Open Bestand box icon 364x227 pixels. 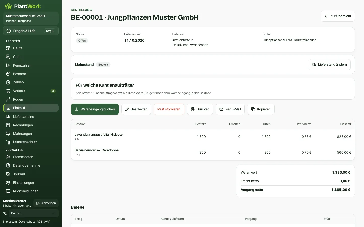pyautogui.click(x=8, y=74)
